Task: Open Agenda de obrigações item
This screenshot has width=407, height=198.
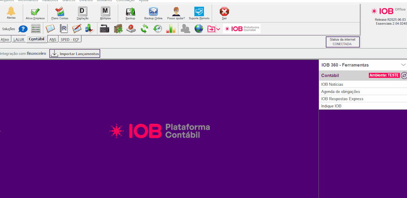Action: point(340,91)
